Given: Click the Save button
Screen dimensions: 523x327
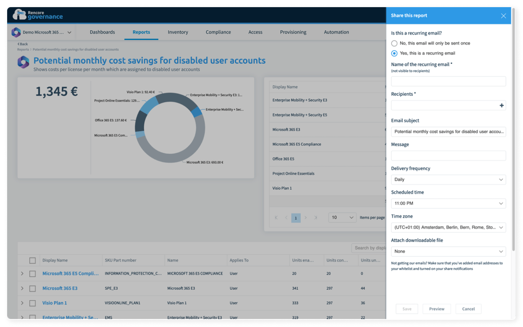Looking at the screenshot, I should 407,309.
